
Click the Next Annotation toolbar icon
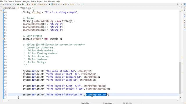click(x=61, y=4)
